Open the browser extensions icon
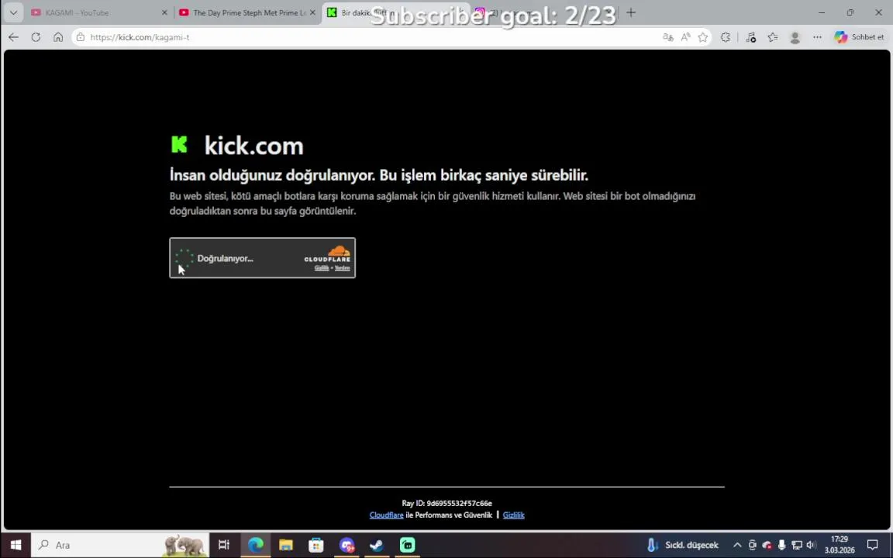 (x=725, y=37)
